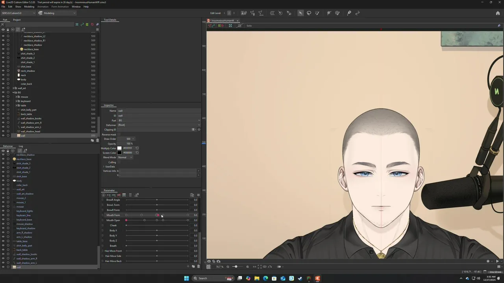Click the Multiply Color white swatch
This screenshot has height=283, width=504.
pyautogui.click(x=119, y=148)
